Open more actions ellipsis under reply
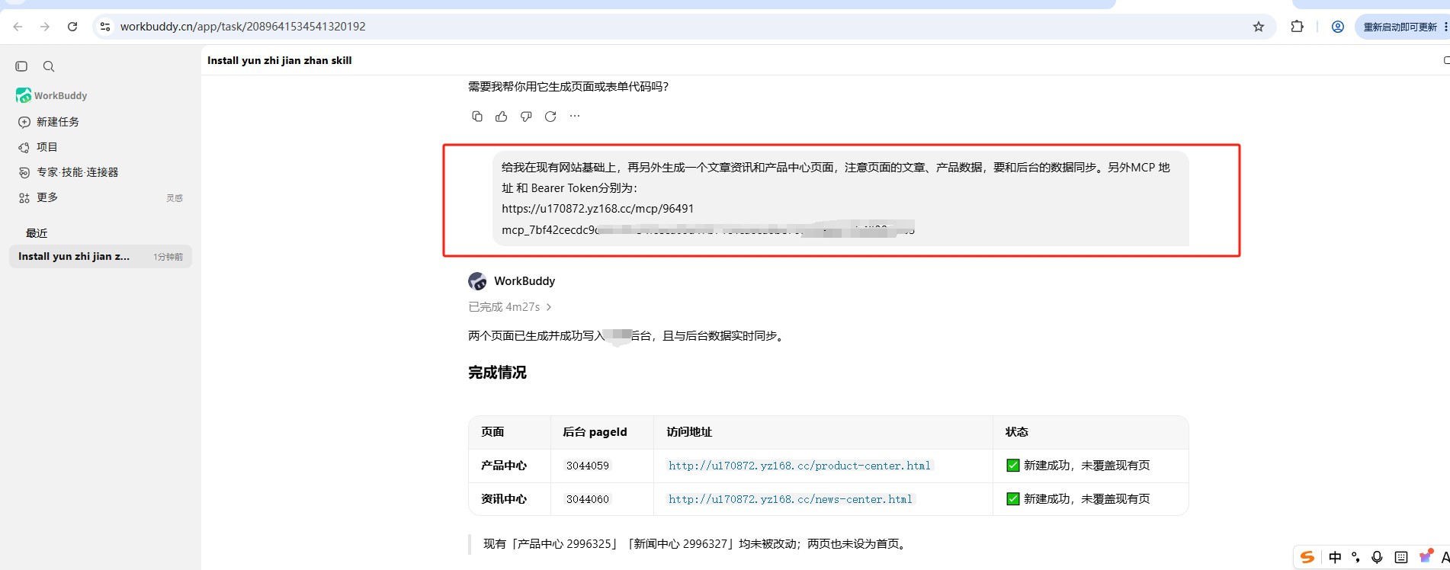Screen dimensions: 1450x570 [x=575, y=117]
